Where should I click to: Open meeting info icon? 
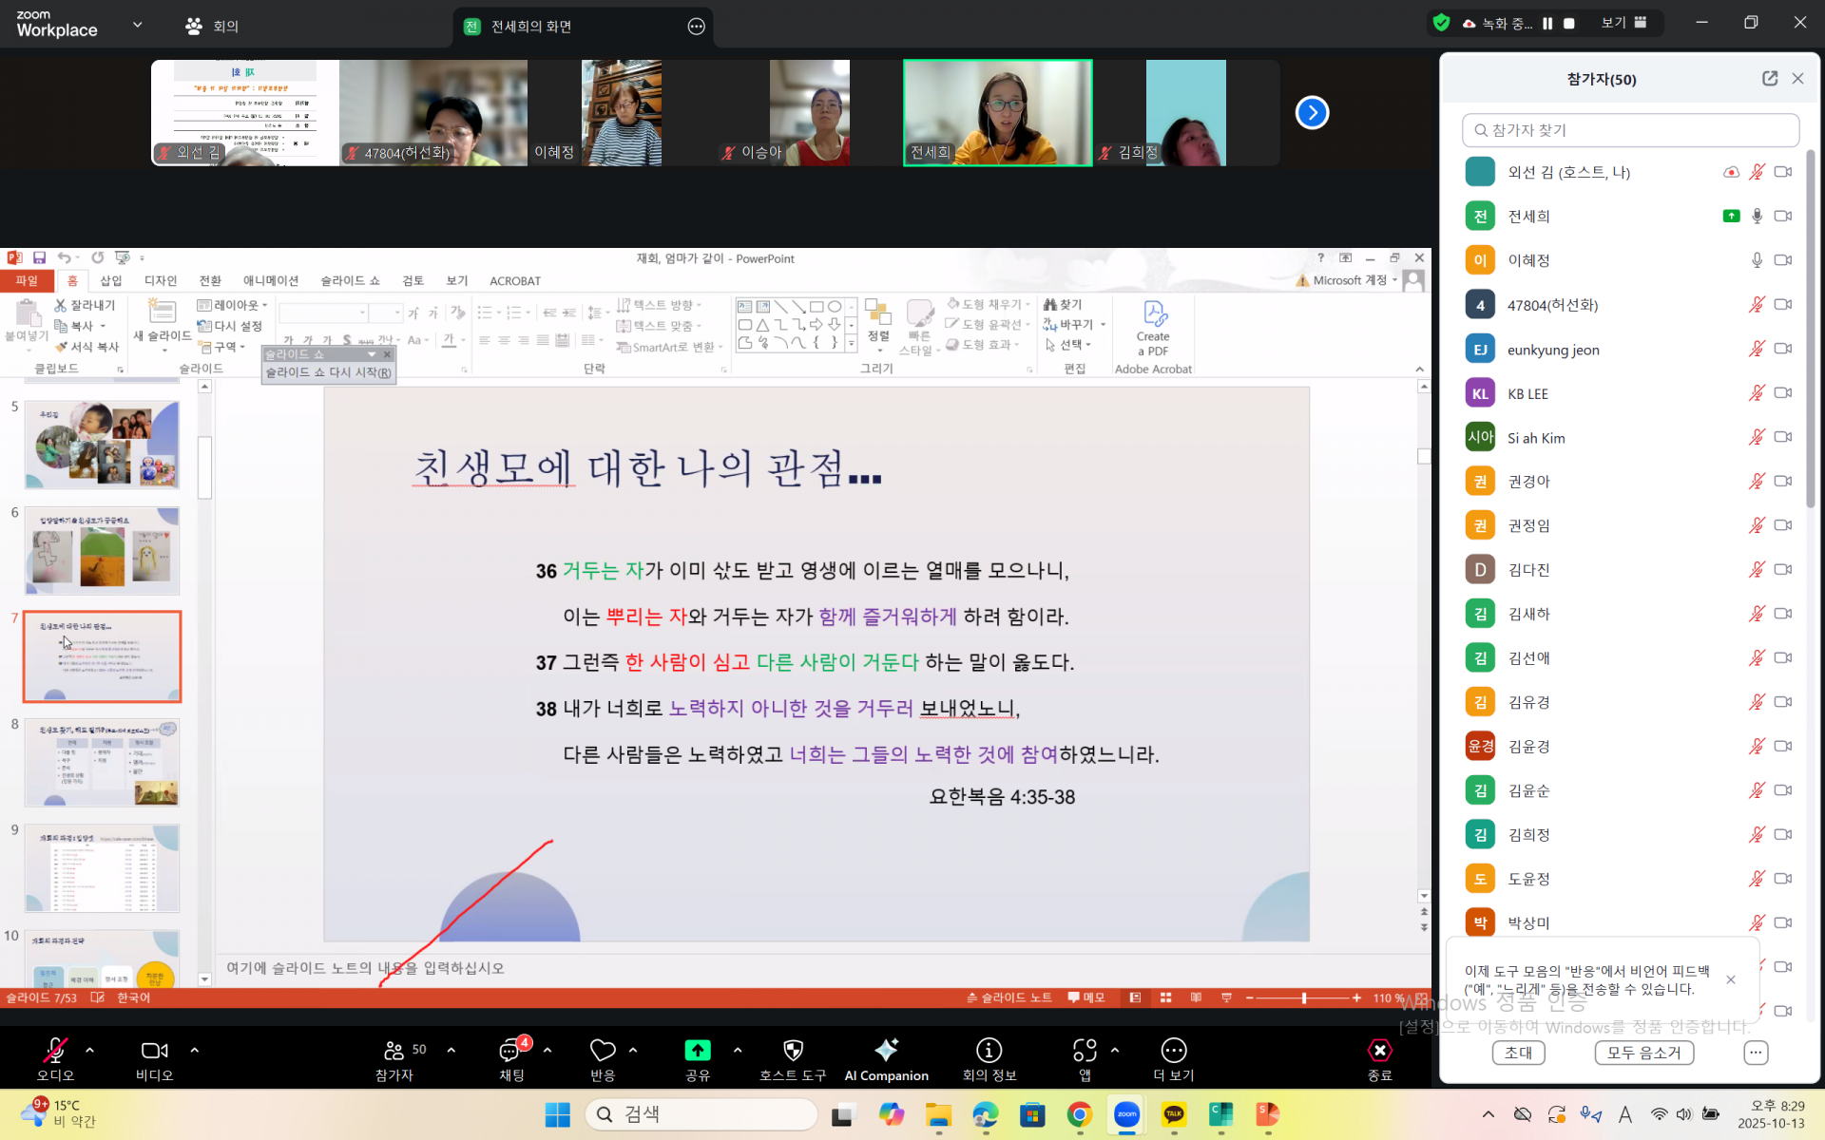989,1051
